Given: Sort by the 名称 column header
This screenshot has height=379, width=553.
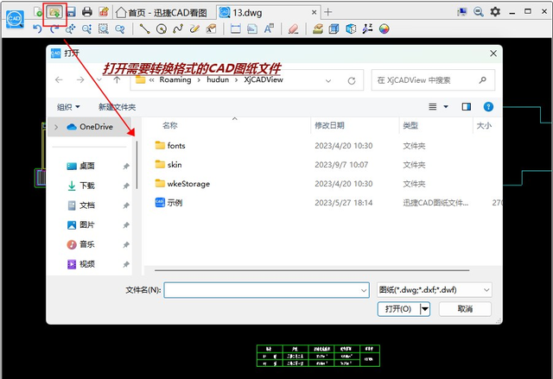Looking at the screenshot, I should [170, 125].
